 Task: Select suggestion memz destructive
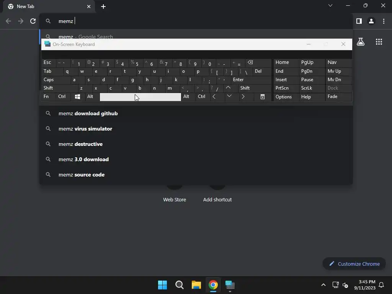(x=196, y=144)
